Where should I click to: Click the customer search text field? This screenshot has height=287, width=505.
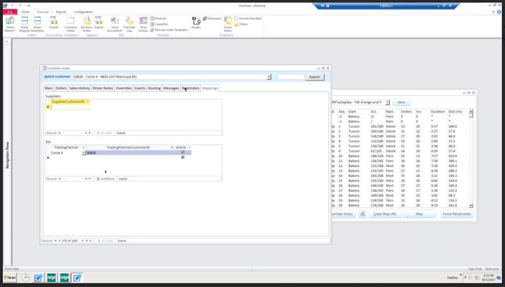290,77
